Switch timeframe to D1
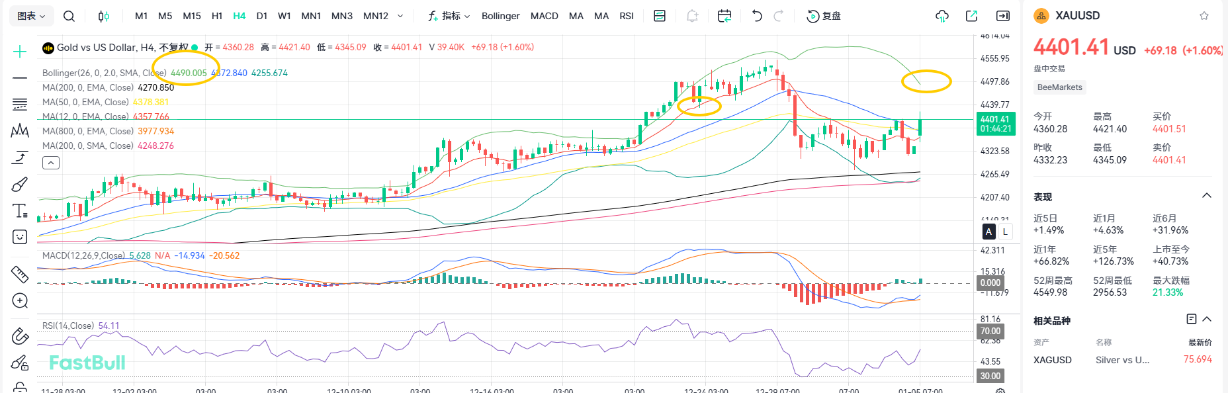The image size is (1228, 393). [262, 16]
